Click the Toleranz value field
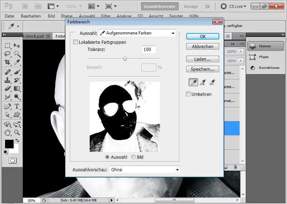 click(x=149, y=49)
